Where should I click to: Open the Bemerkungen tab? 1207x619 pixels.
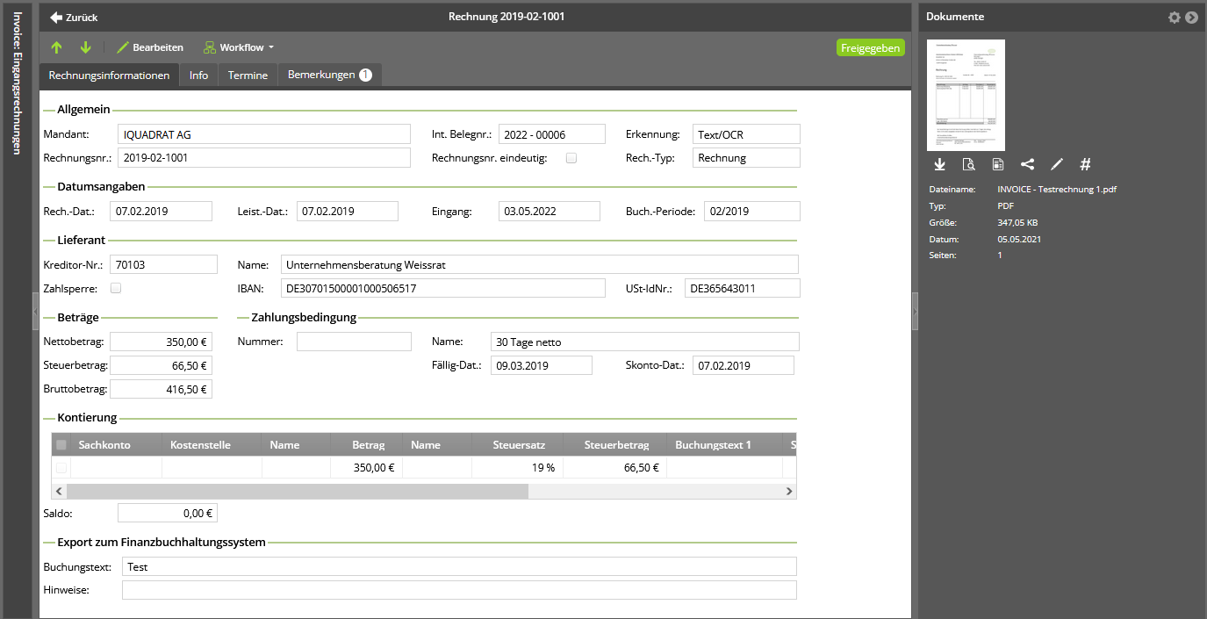coord(329,76)
